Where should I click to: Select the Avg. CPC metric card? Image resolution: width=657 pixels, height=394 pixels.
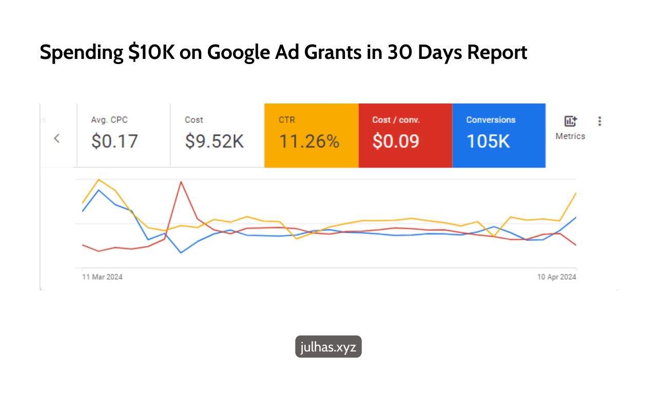[123, 135]
